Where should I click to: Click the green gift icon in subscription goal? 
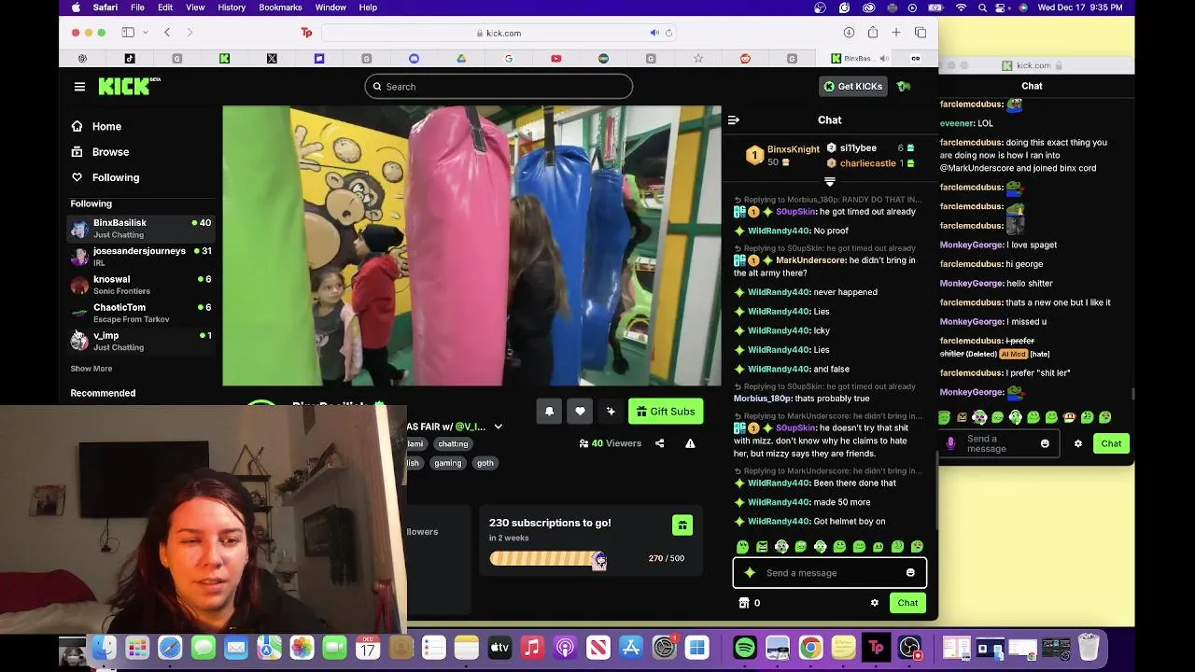(682, 525)
